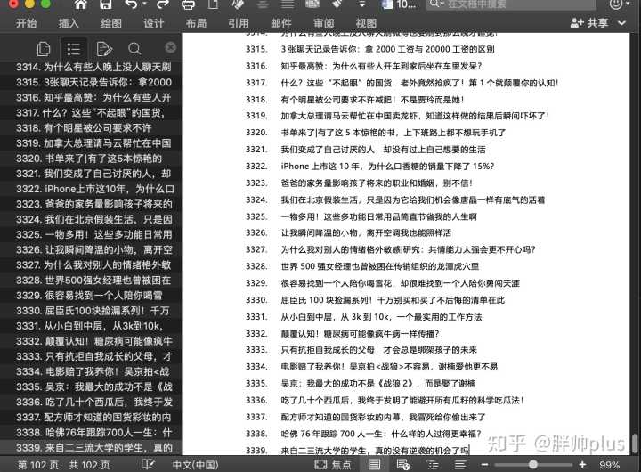This screenshot has width=641, height=472.
Task: Enable 焦点 focus mode
Action: click(x=333, y=465)
